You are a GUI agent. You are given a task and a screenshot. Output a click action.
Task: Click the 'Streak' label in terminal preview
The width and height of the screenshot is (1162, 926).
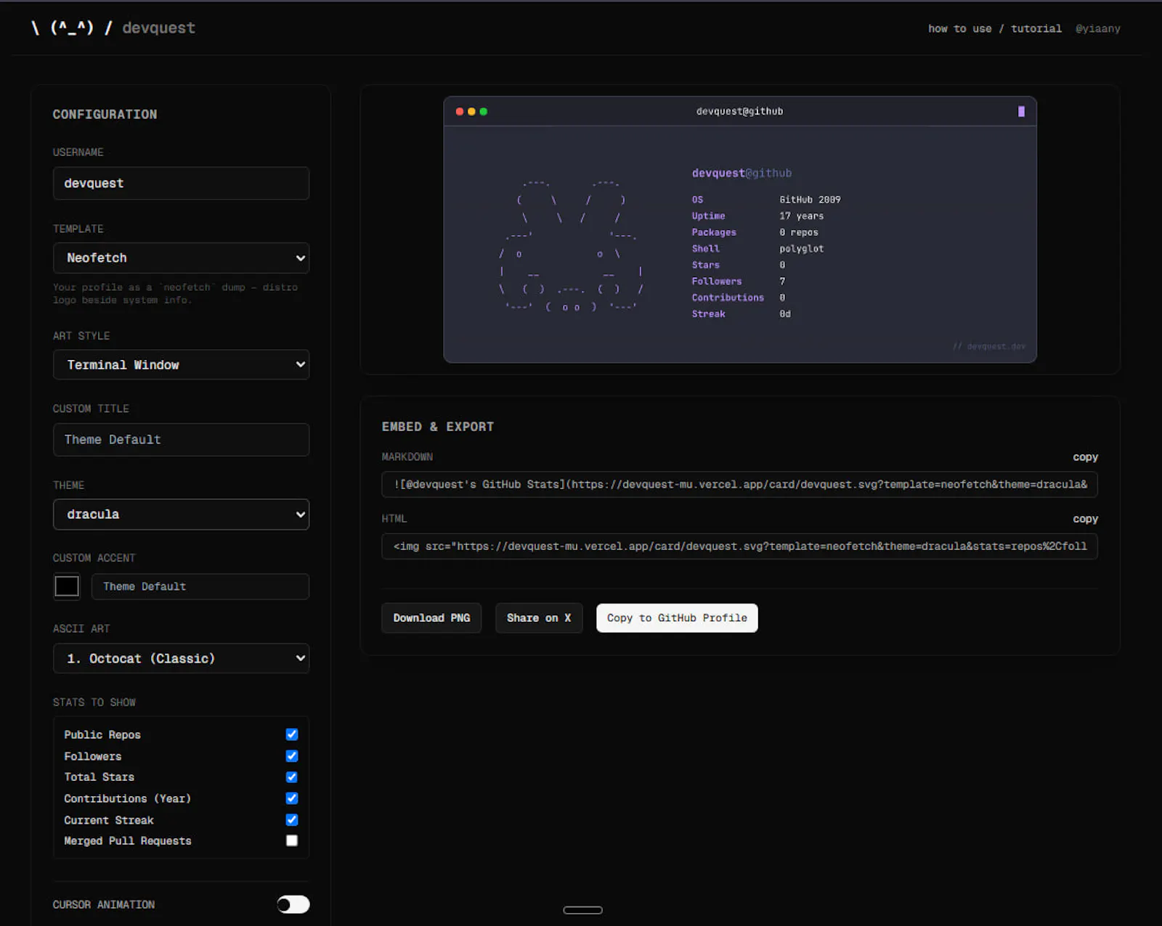(708, 314)
